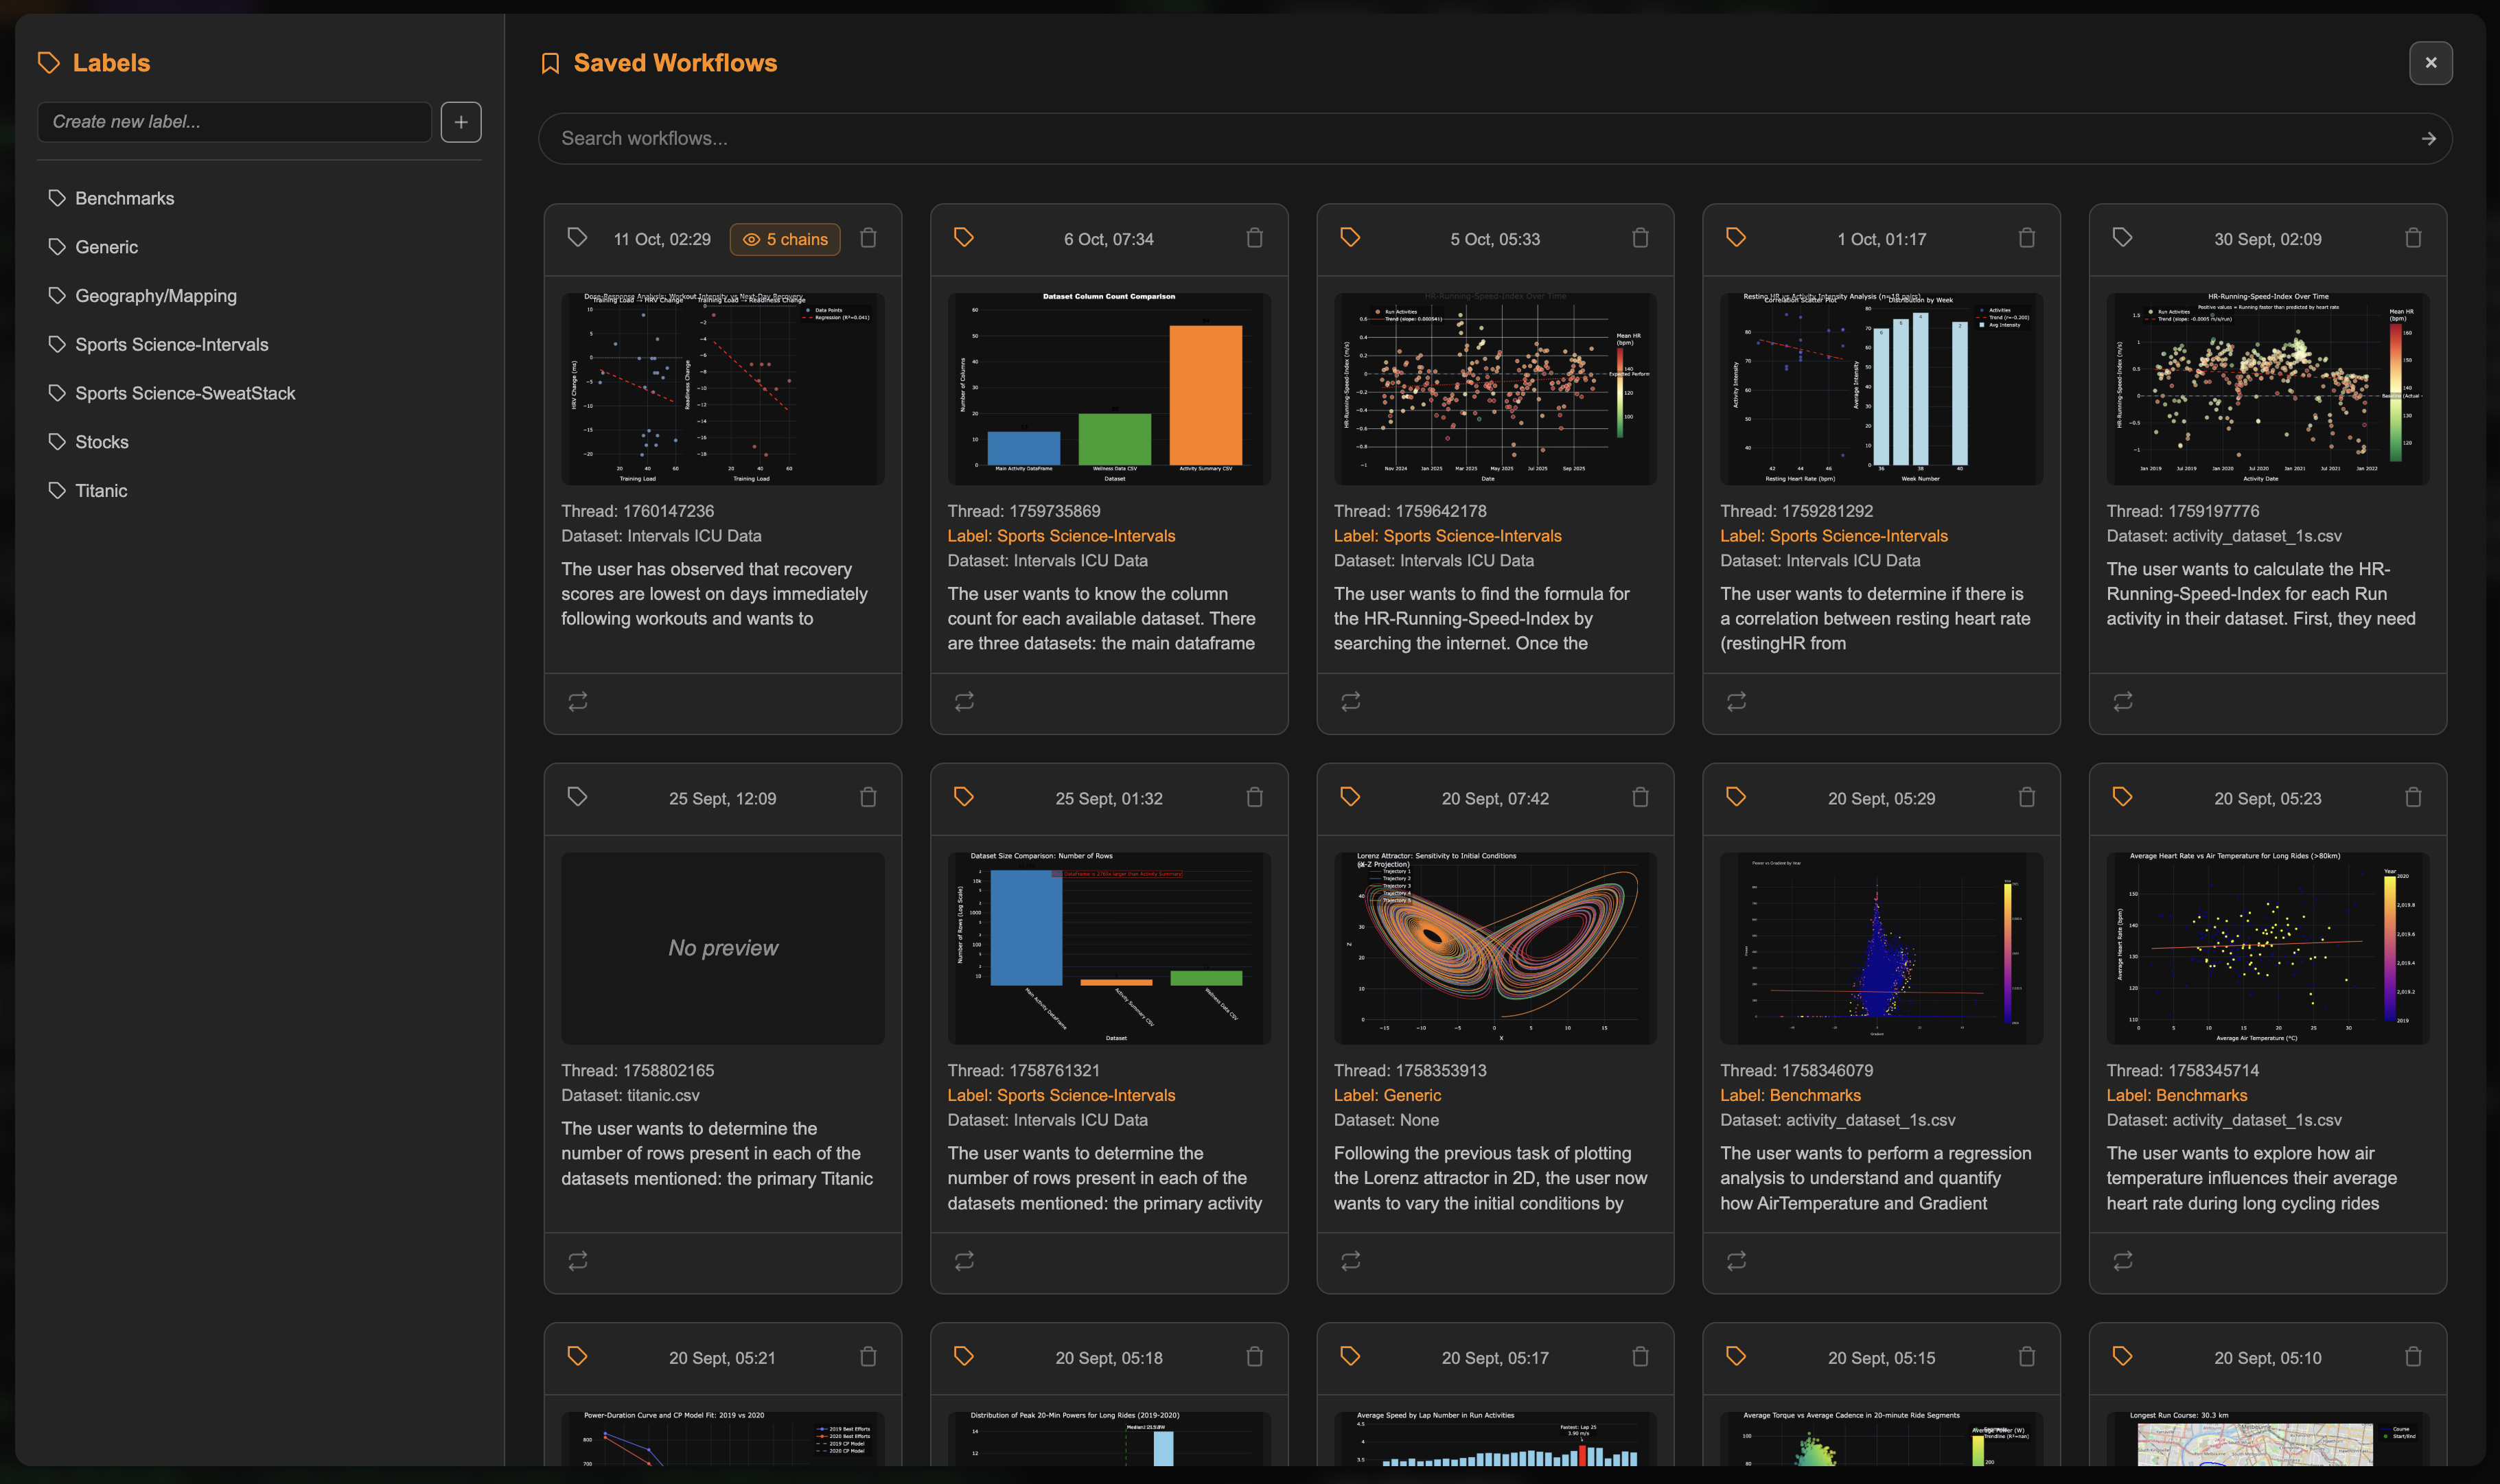Delete the 11 Oct workflow using its trash icon

[868, 238]
